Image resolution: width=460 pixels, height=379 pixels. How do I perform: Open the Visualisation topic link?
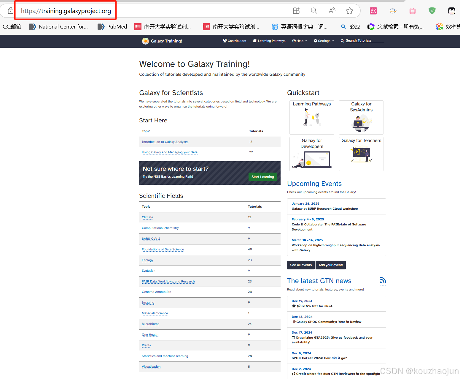pyautogui.click(x=151, y=367)
